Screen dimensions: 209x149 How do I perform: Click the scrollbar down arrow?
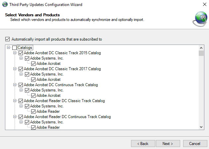pyautogui.click(x=201, y=127)
